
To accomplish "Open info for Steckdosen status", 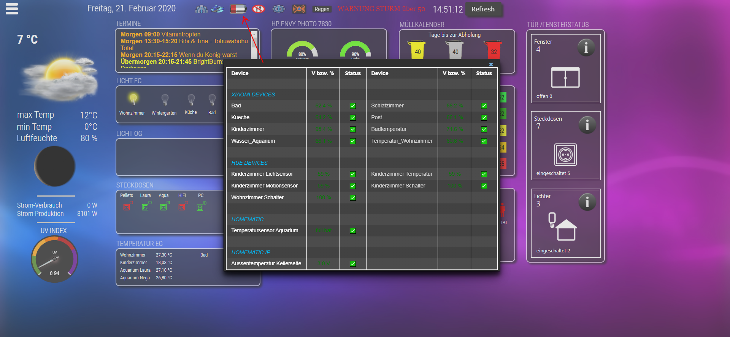I will tap(587, 125).
